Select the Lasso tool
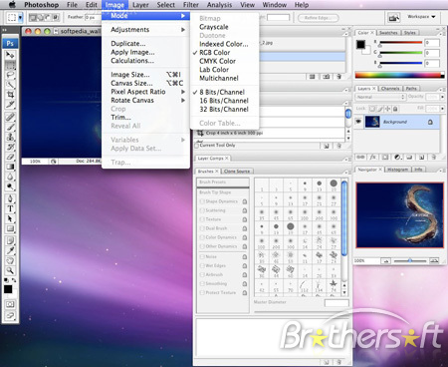448x367 pixels. pos(10,75)
